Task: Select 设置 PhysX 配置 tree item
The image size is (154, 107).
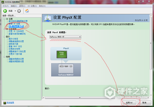Action: pyautogui.click(x=16, y=26)
